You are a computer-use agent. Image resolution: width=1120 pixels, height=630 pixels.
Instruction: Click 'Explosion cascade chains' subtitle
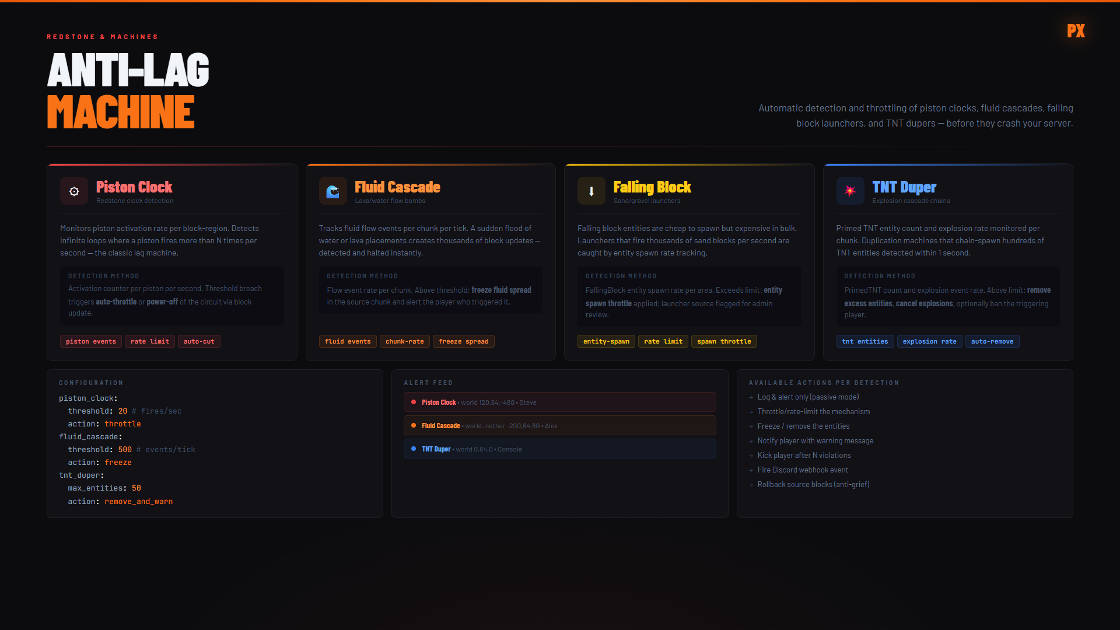click(x=911, y=201)
